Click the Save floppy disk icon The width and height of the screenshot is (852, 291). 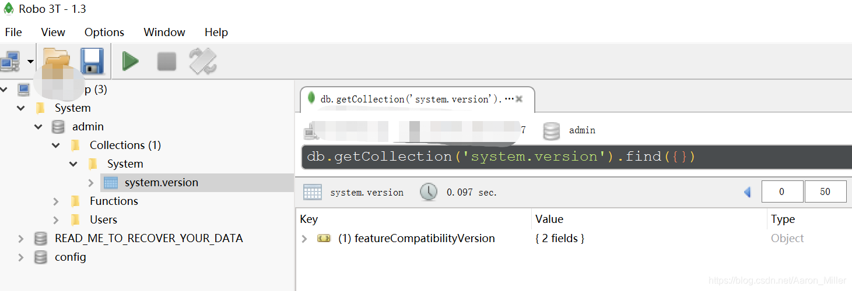pos(92,61)
